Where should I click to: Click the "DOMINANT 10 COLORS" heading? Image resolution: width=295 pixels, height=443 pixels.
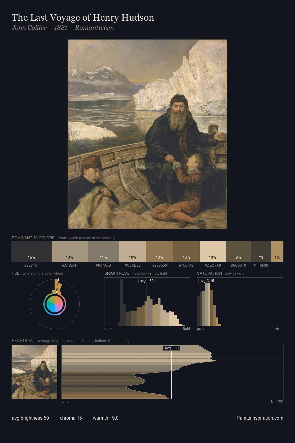pos(33,238)
